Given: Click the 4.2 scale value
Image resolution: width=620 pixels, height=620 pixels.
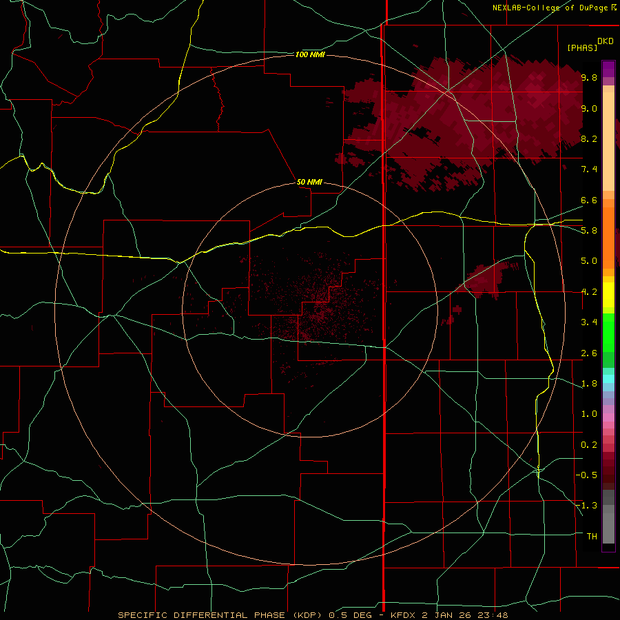Looking at the screenshot, I should [589, 292].
